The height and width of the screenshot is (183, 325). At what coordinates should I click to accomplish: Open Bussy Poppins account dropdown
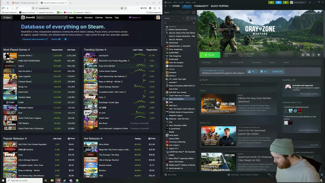(300, 2)
